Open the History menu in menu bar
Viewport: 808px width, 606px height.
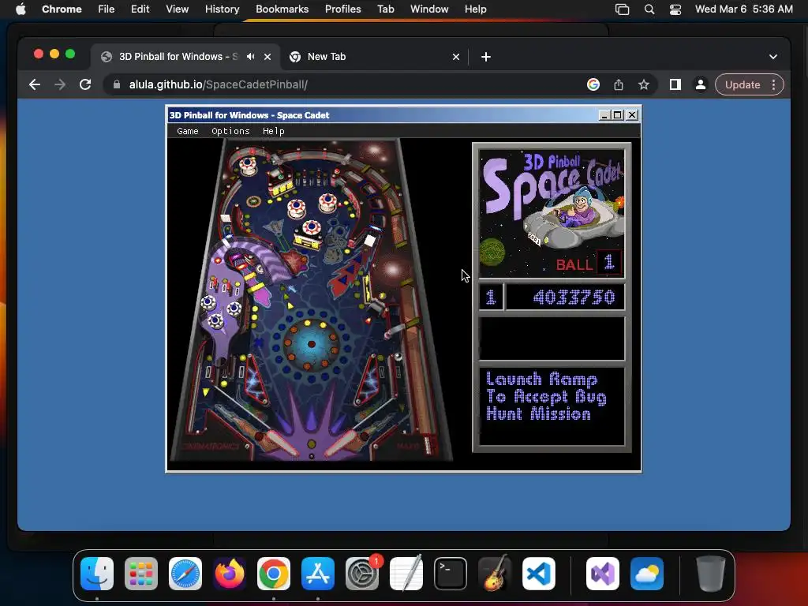[x=222, y=9]
